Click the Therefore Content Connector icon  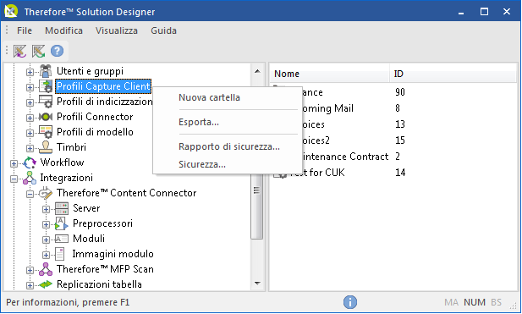(46, 193)
